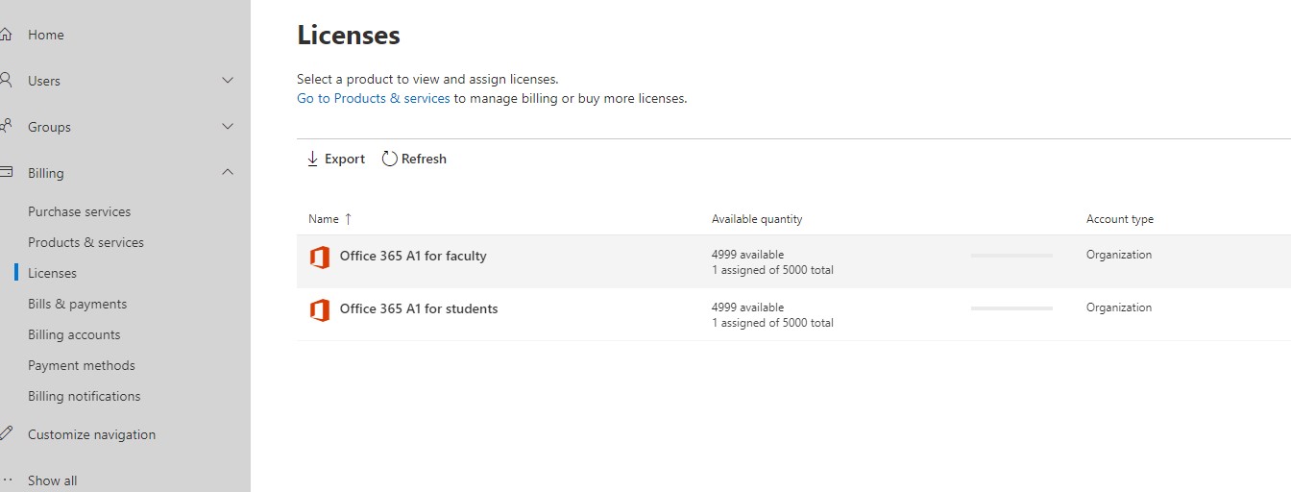1291x492 pixels.
Task: Open Office 365 A1 for students
Action: [419, 308]
